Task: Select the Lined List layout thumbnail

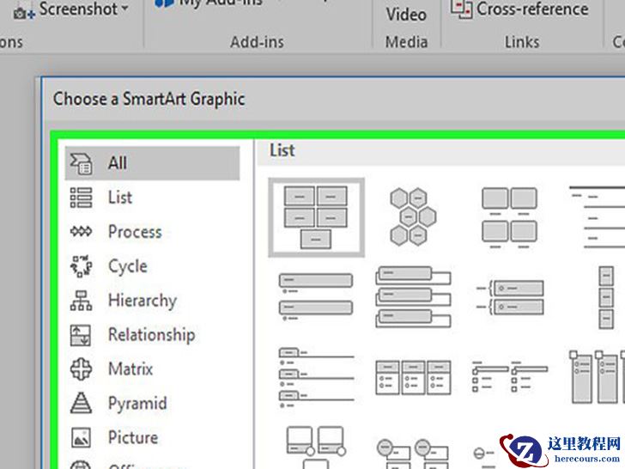Action: coord(598,217)
